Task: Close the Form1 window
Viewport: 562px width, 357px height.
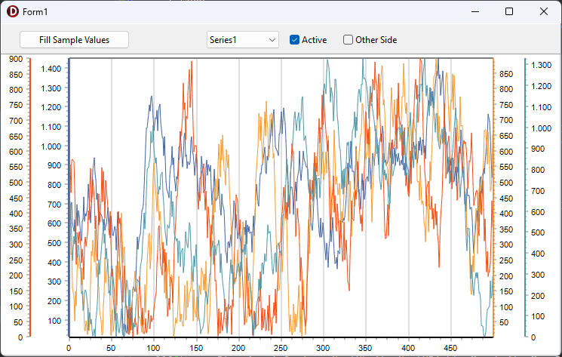Action: point(543,11)
